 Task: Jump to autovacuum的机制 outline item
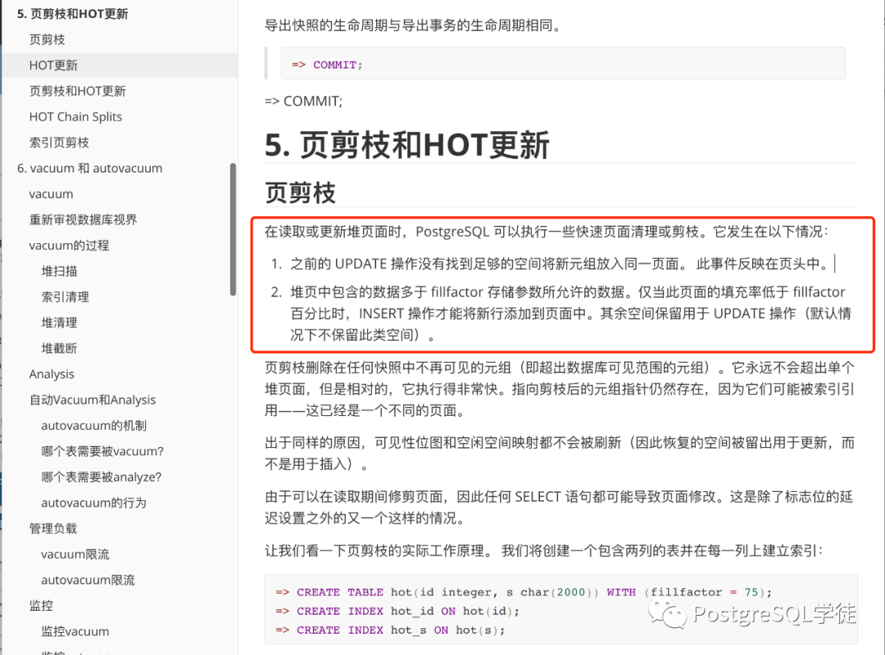(x=93, y=426)
